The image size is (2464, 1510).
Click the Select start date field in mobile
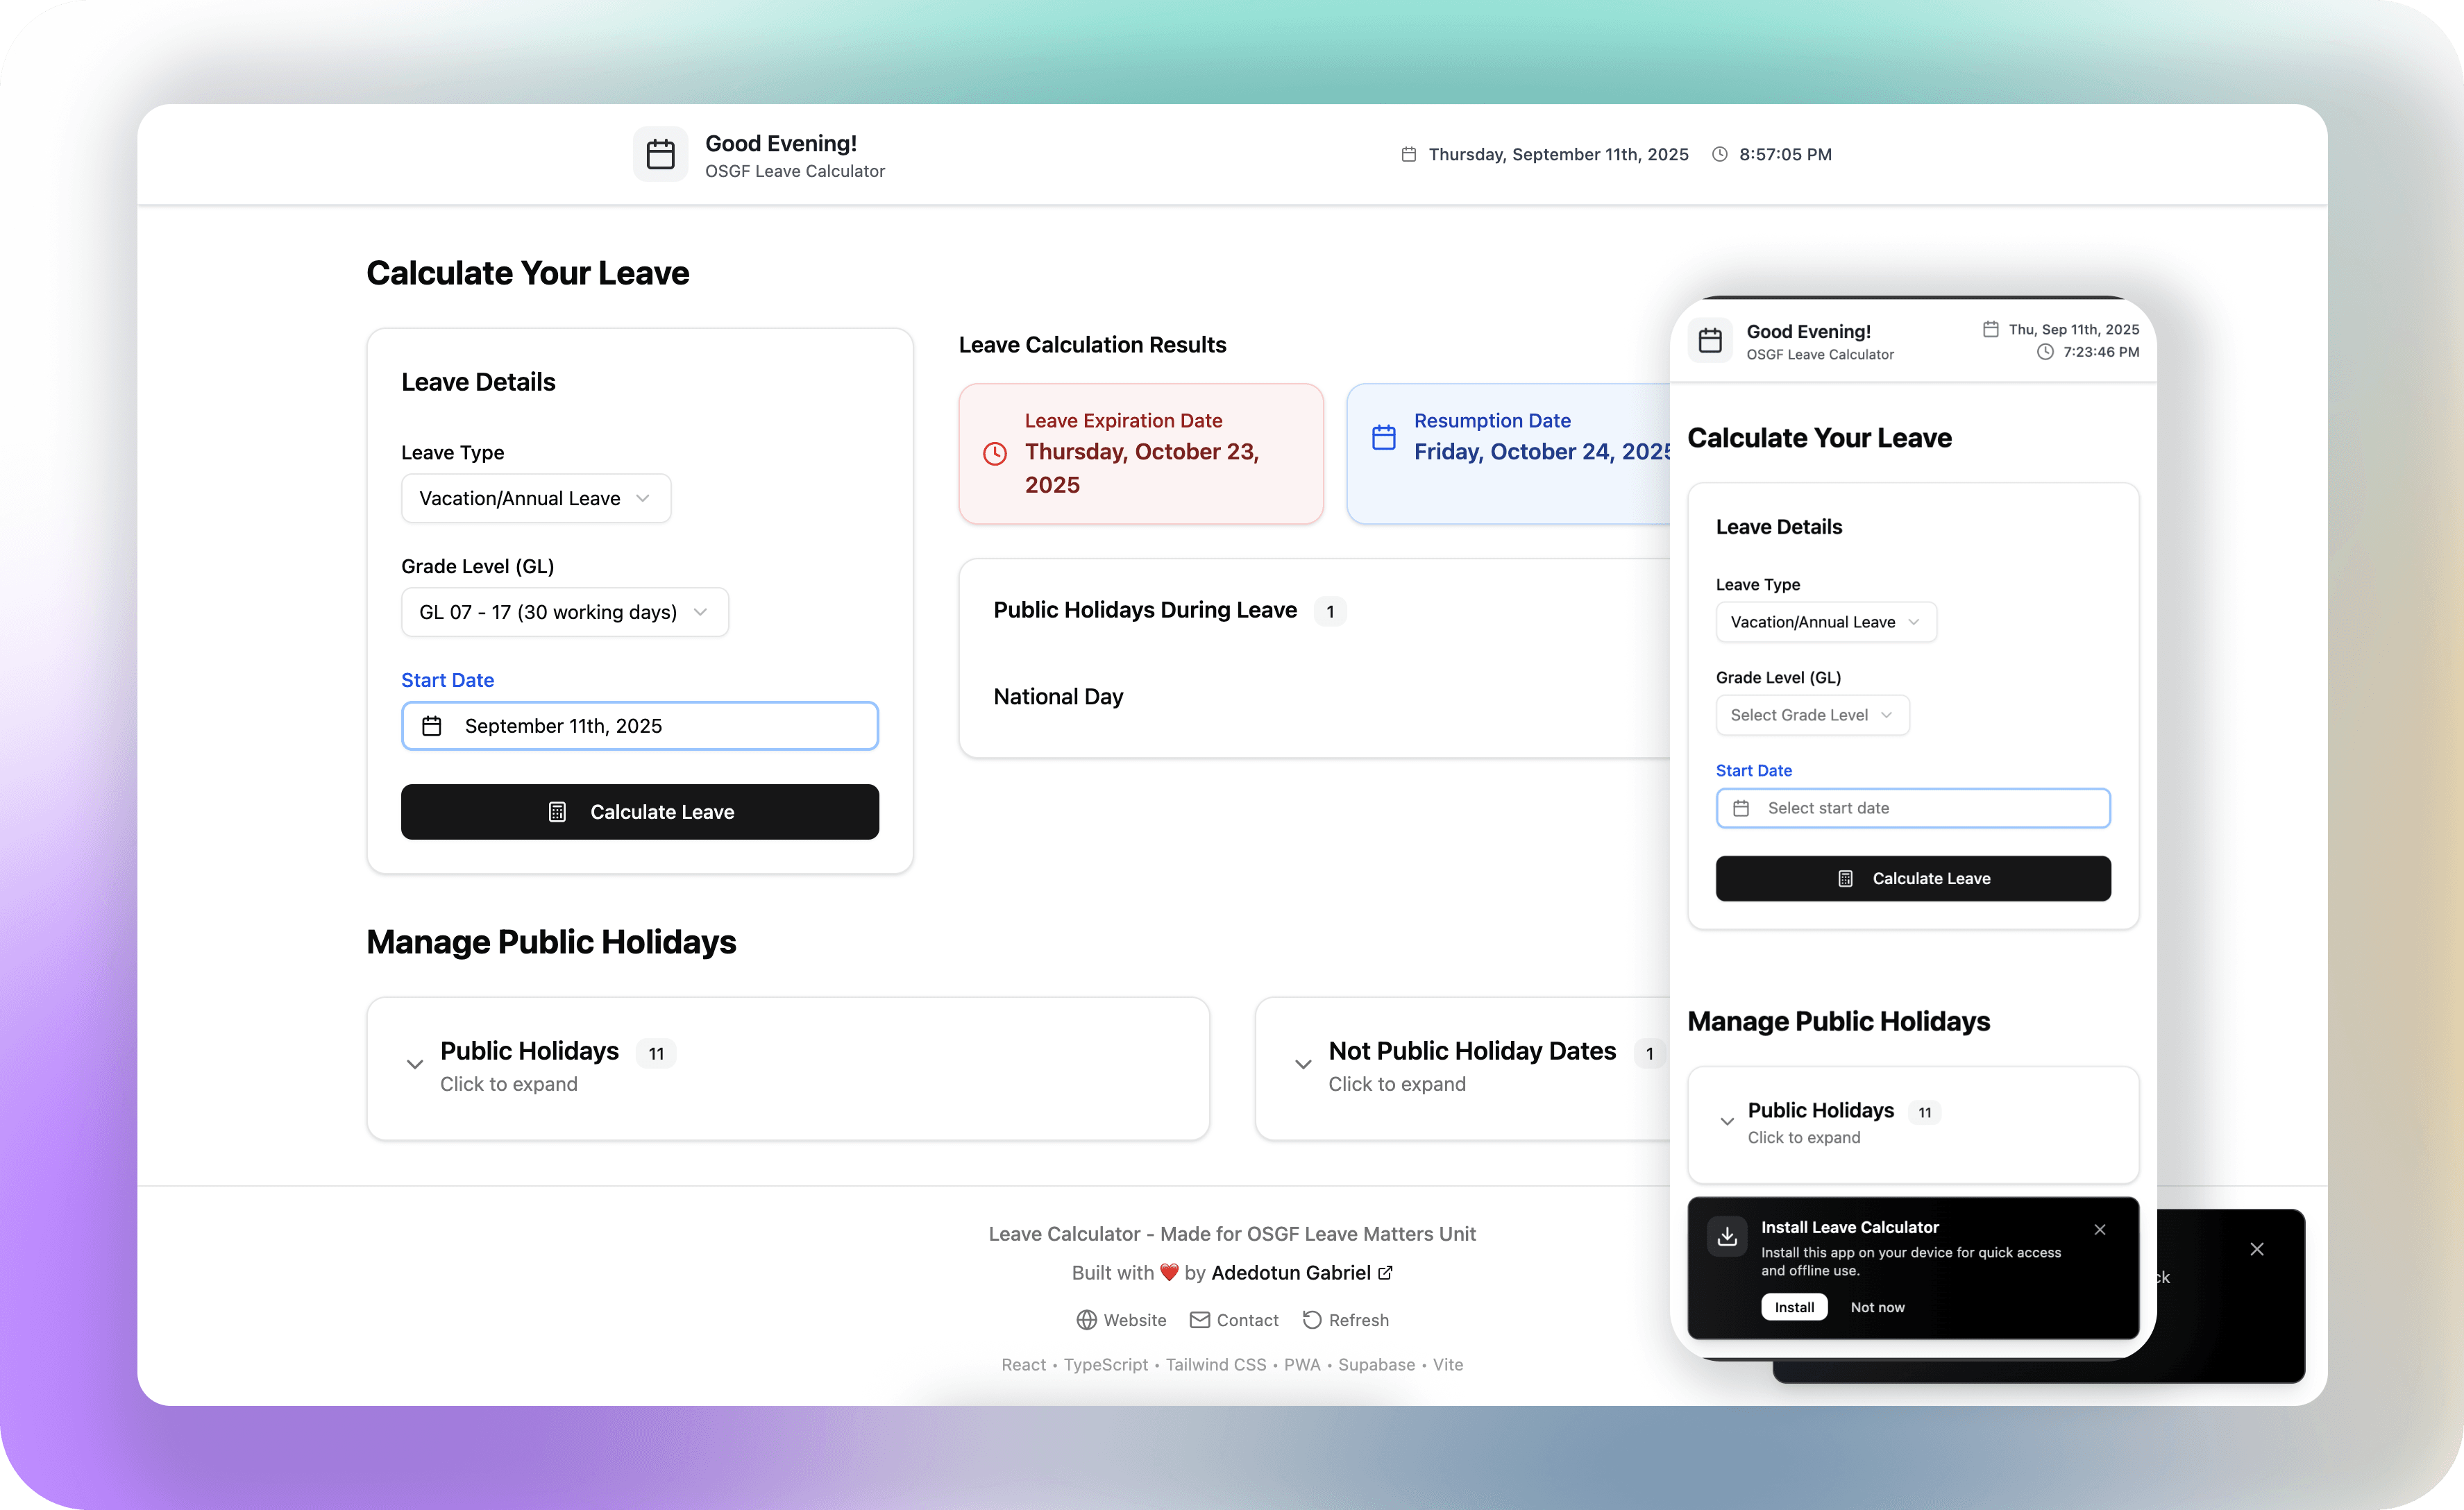point(1912,808)
